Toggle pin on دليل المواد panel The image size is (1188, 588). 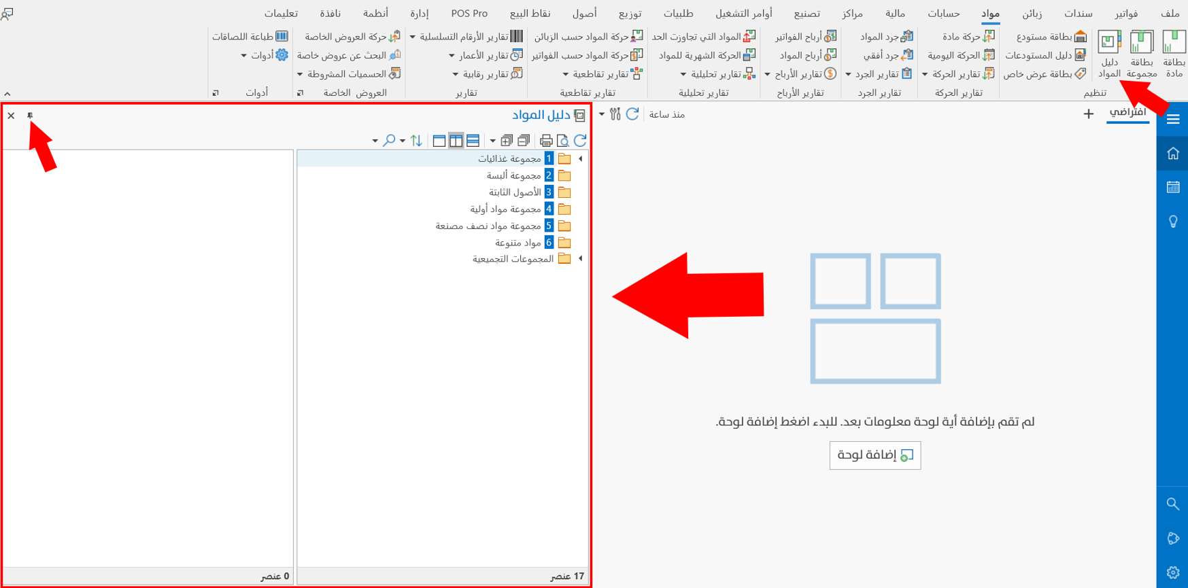click(x=30, y=116)
